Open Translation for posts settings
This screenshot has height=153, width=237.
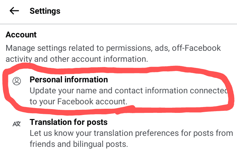click(x=69, y=122)
